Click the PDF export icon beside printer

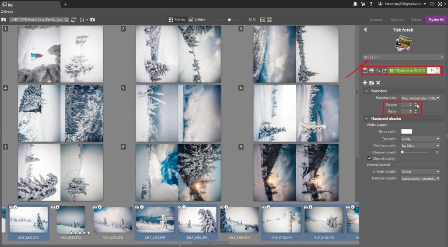[378, 70]
